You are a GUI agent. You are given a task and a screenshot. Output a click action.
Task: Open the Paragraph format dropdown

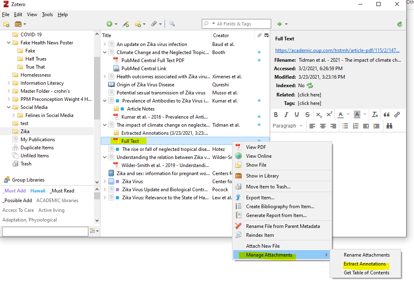pos(288,126)
